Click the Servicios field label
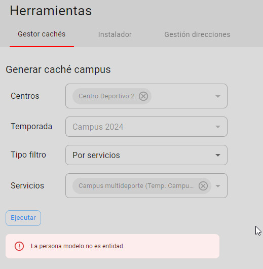The image size is (263, 269). click(27, 185)
